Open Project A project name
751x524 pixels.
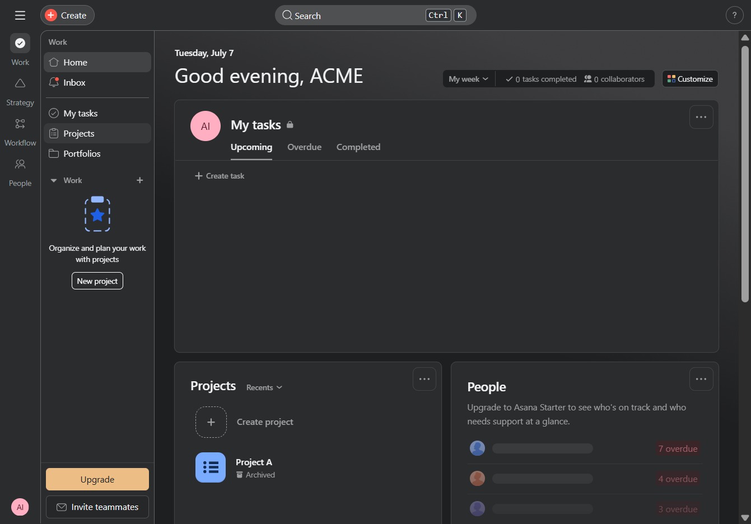(254, 462)
